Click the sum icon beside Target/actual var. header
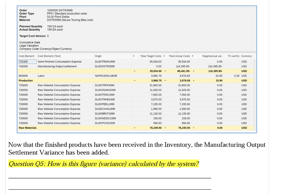The width and height of the screenshot is (285, 194). point(192,56)
